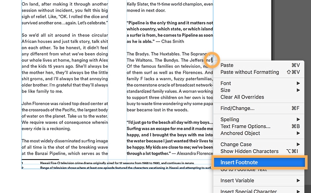Expand Font submenu arrow
The width and height of the screenshot is (311, 193).
pyautogui.click(x=298, y=83)
